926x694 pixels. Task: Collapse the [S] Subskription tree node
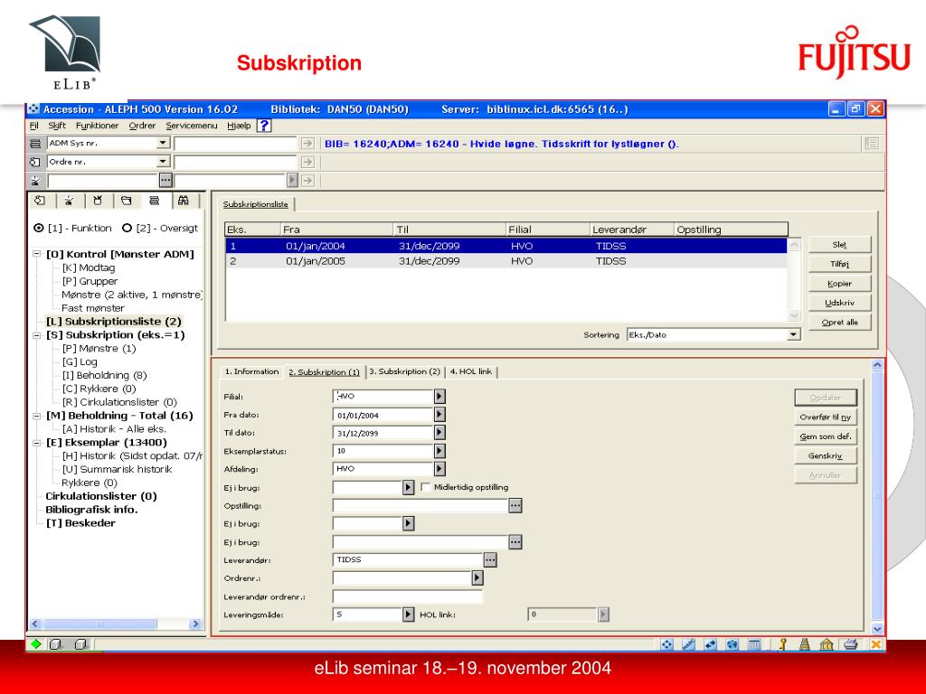(x=36, y=335)
